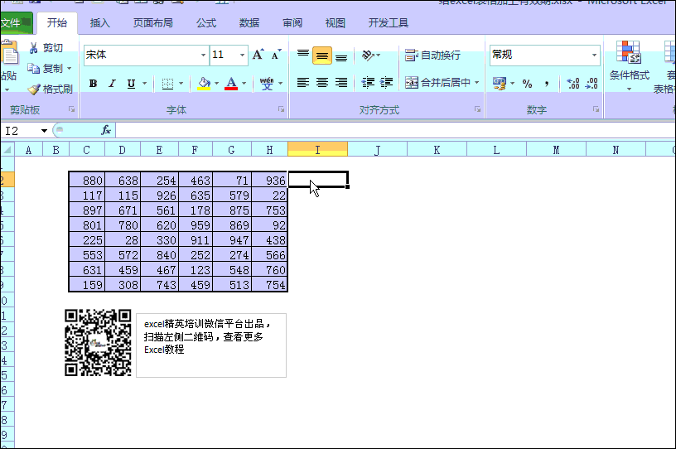Toggle italic formatting

(112, 83)
